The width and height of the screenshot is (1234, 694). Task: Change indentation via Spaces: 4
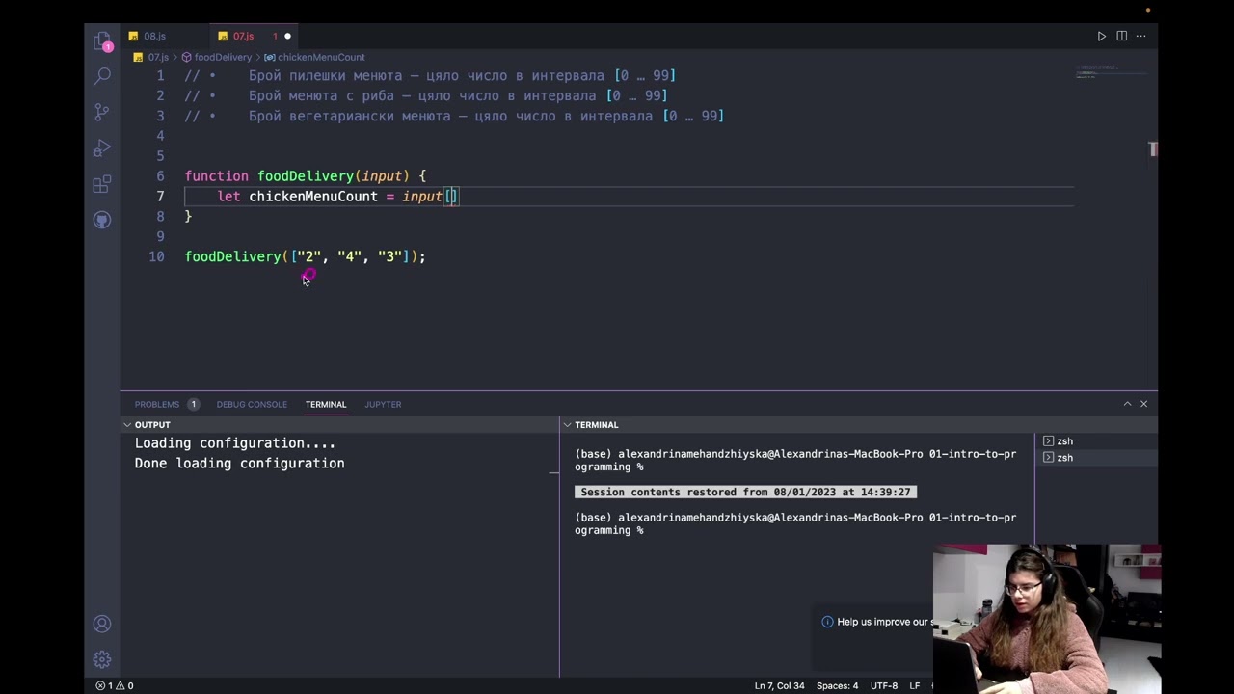tap(837, 686)
